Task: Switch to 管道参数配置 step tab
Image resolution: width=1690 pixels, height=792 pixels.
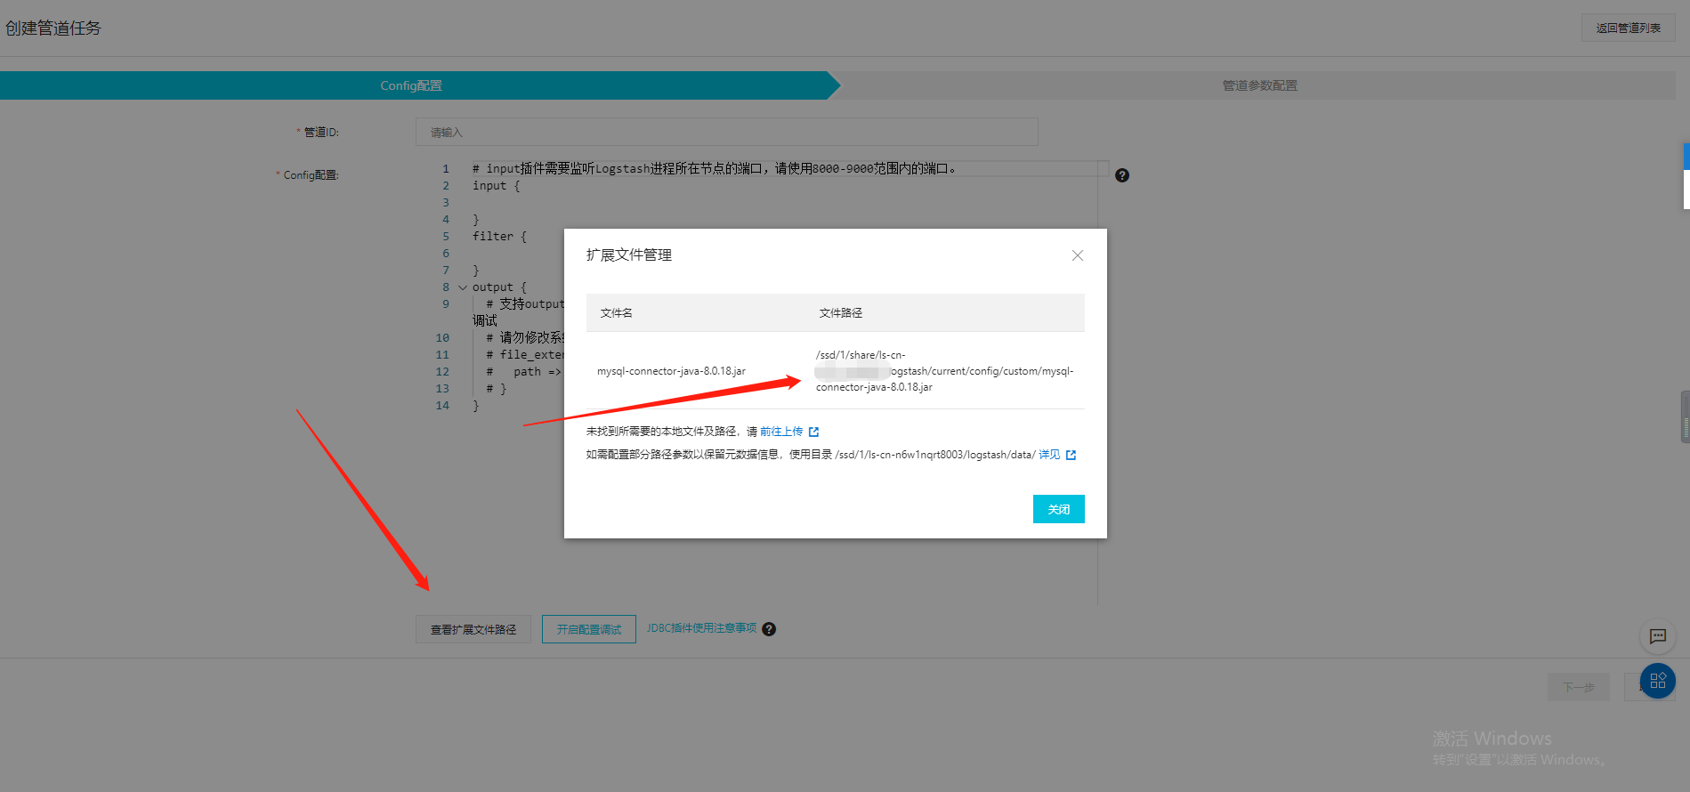Action: click(x=1259, y=85)
